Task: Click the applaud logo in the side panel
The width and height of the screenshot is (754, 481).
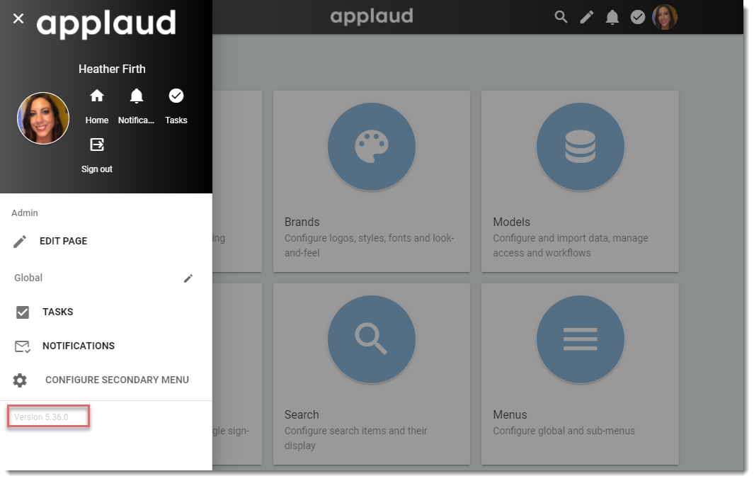Action: coord(106,25)
